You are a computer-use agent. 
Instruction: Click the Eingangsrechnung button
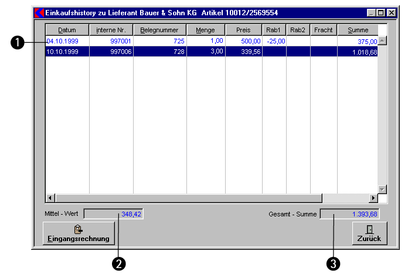(x=79, y=233)
